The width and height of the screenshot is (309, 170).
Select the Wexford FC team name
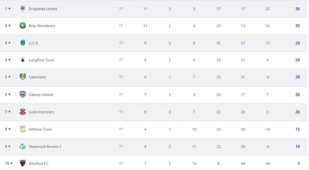click(38, 164)
